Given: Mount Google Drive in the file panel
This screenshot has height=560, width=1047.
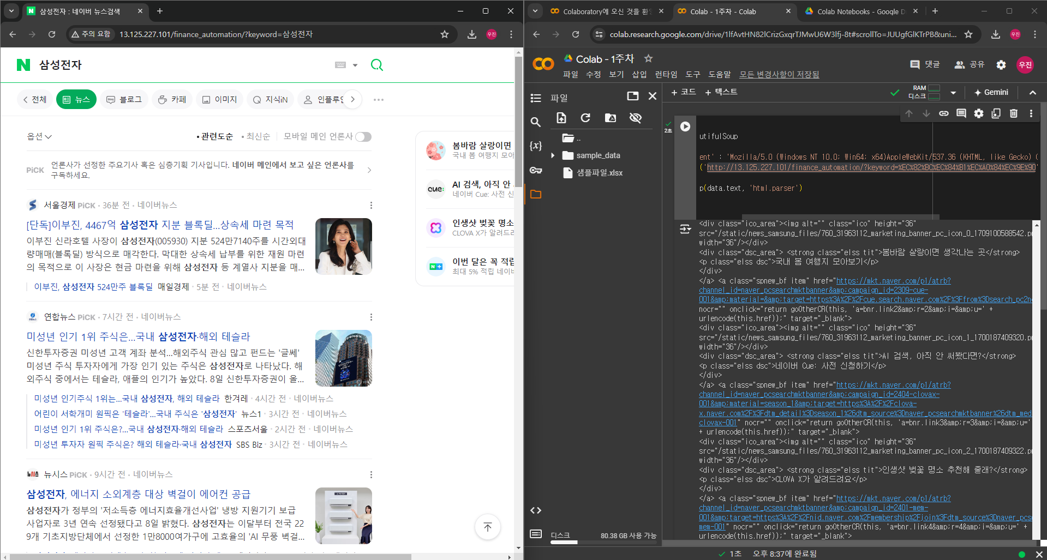Looking at the screenshot, I should pos(611,118).
